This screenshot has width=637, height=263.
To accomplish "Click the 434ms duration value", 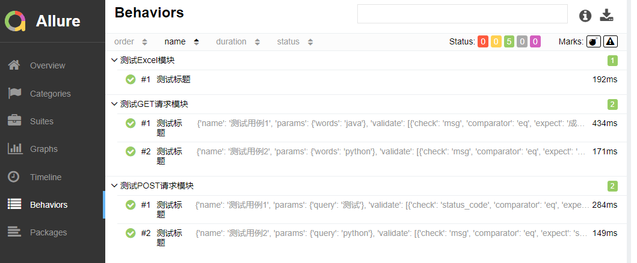I will 605,123.
